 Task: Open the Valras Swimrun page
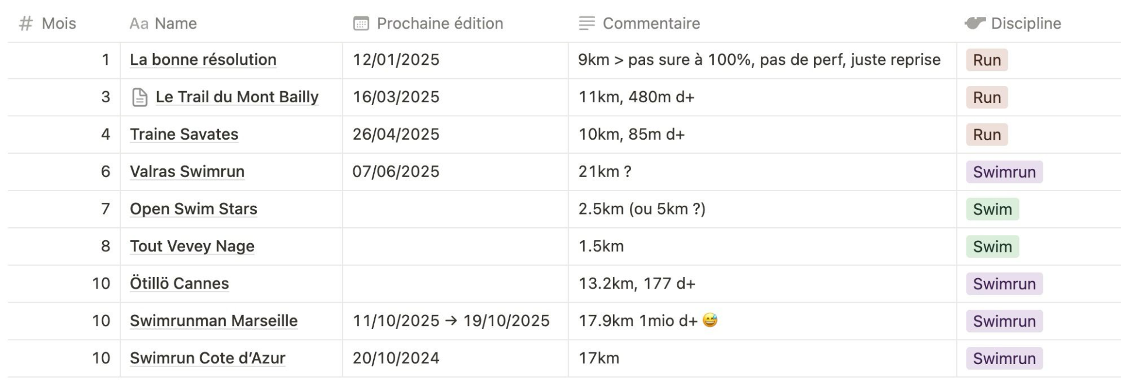pyautogui.click(x=187, y=172)
